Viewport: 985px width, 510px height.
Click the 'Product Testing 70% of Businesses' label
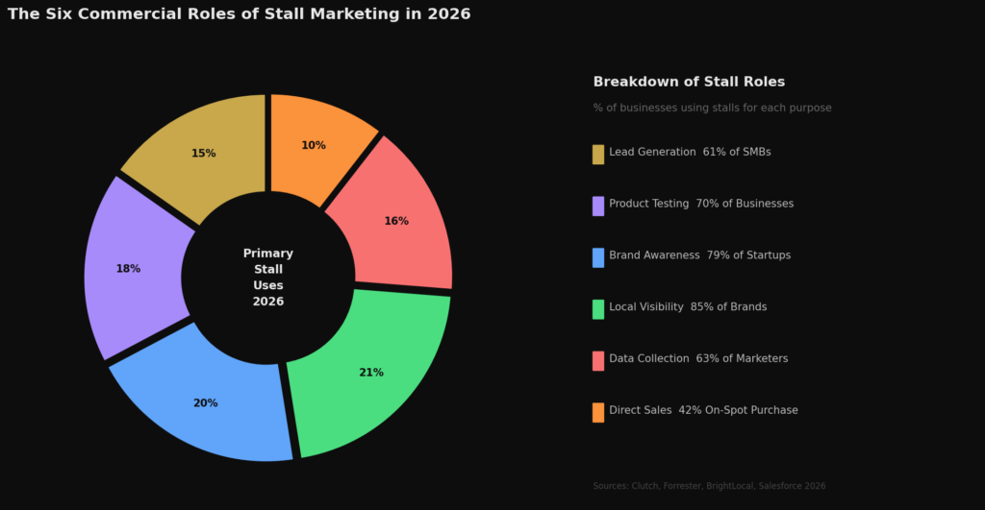pyautogui.click(x=701, y=204)
